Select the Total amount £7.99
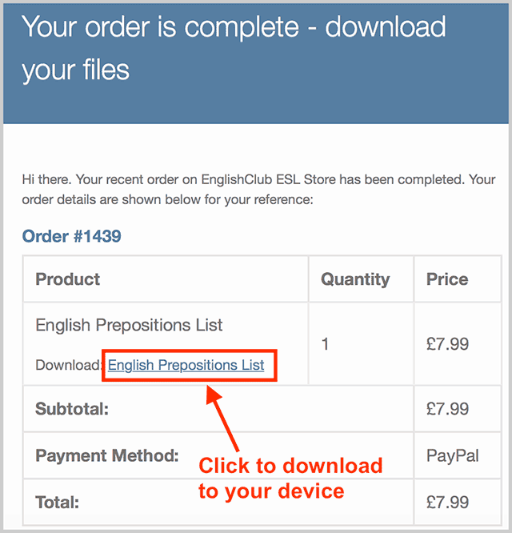This screenshot has width=512, height=533. coord(447,502)
